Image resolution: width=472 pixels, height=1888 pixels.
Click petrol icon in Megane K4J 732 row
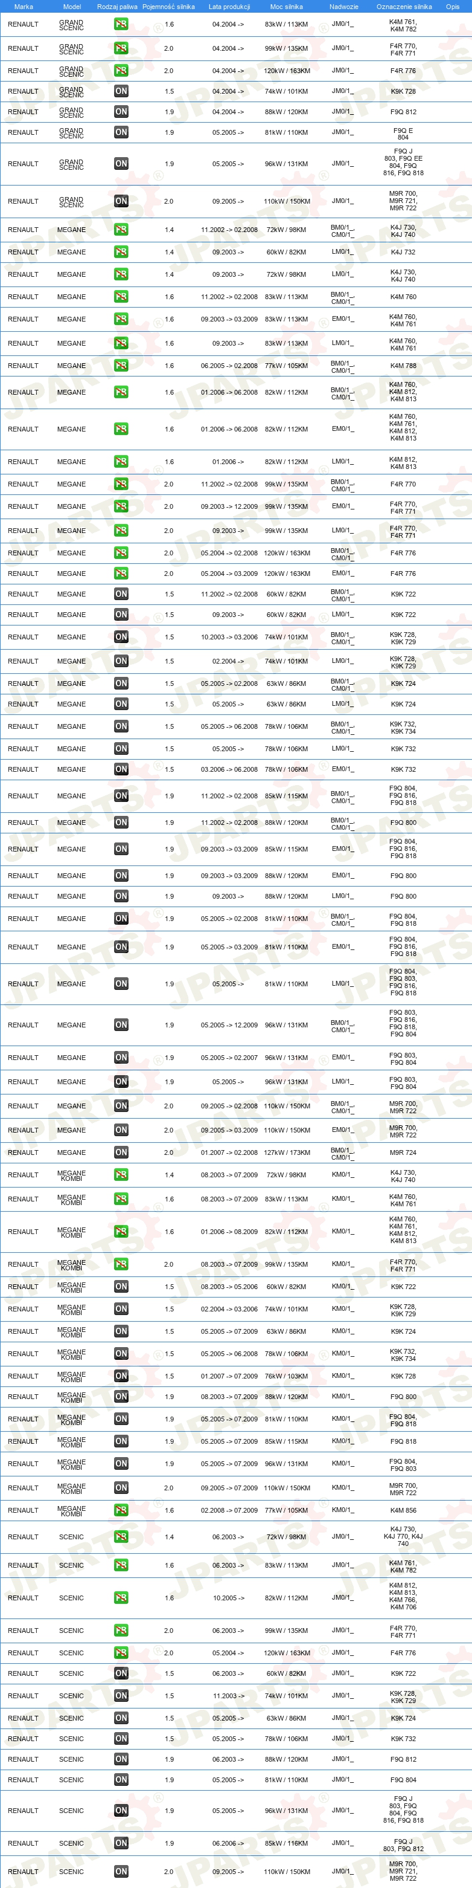tap(121, 251)
